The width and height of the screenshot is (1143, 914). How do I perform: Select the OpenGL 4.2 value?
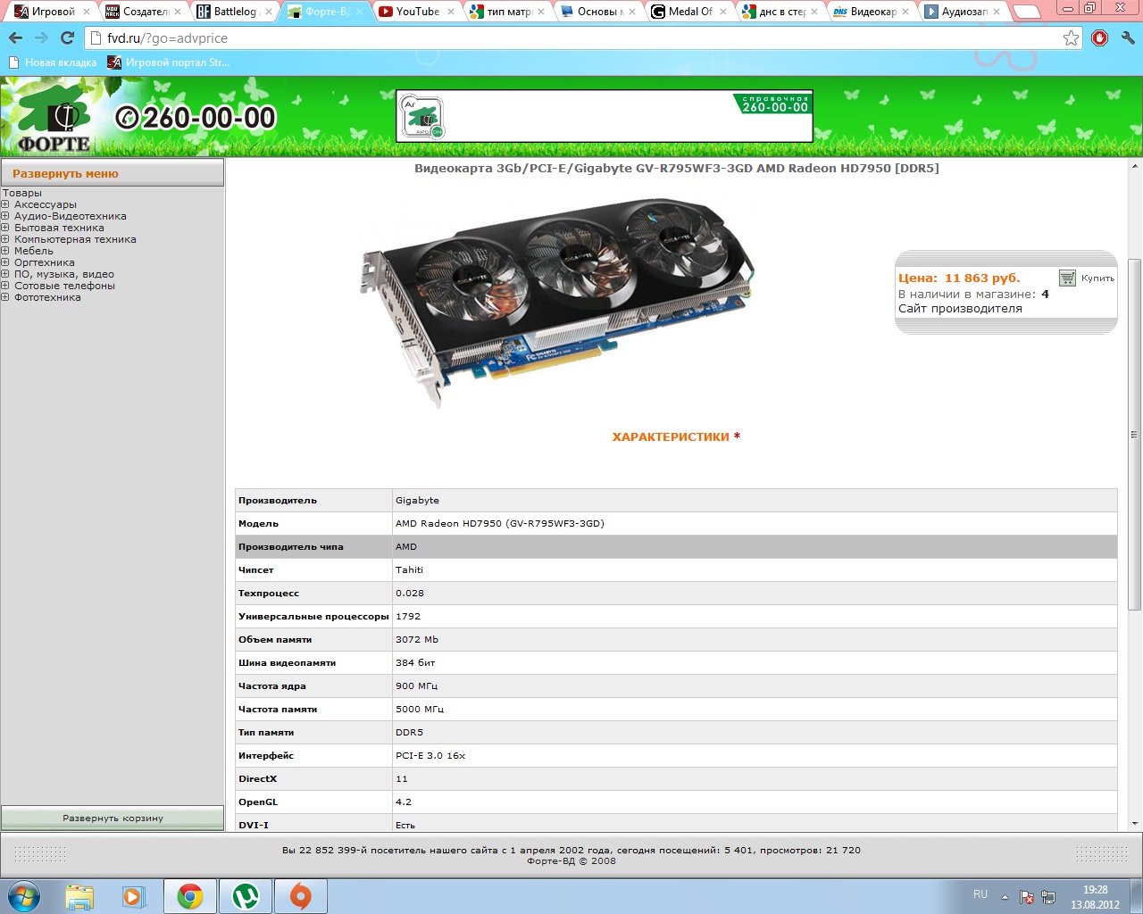click(404, 802)
